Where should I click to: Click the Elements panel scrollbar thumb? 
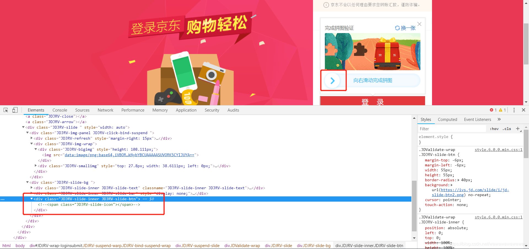(x=414, y=206)
